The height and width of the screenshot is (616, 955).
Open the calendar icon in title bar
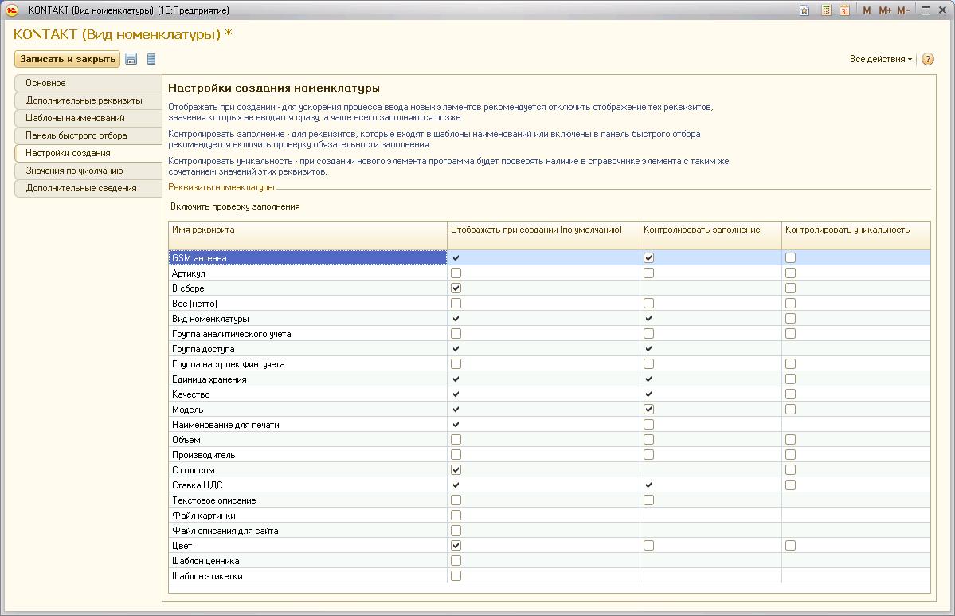844,10
